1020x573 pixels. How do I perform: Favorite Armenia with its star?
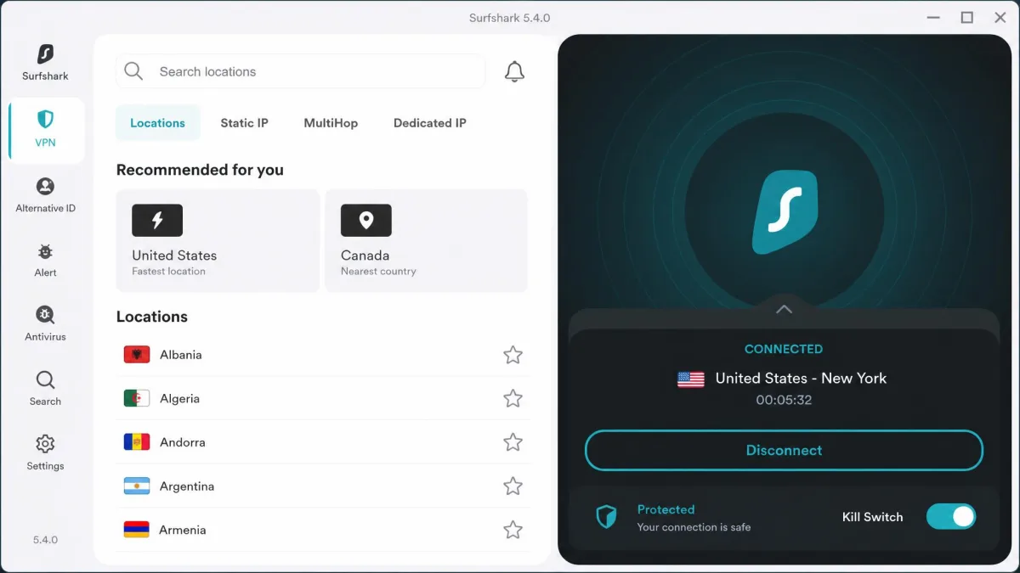click(513, 530)
